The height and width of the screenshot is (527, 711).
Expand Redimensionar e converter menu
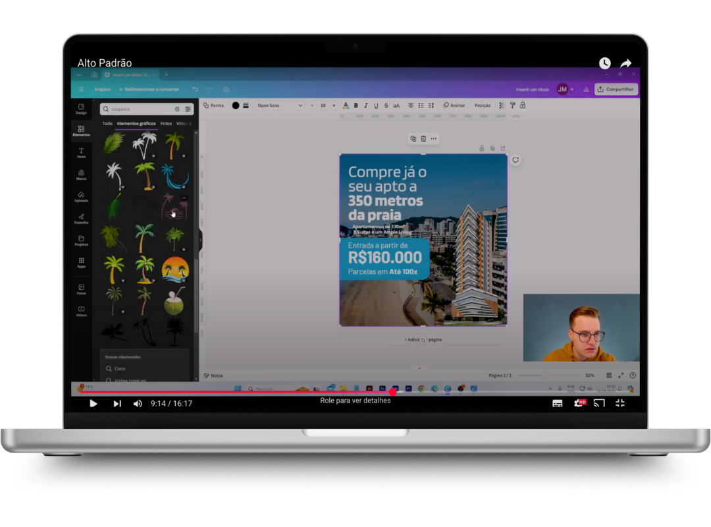click(x=149, y=89)
